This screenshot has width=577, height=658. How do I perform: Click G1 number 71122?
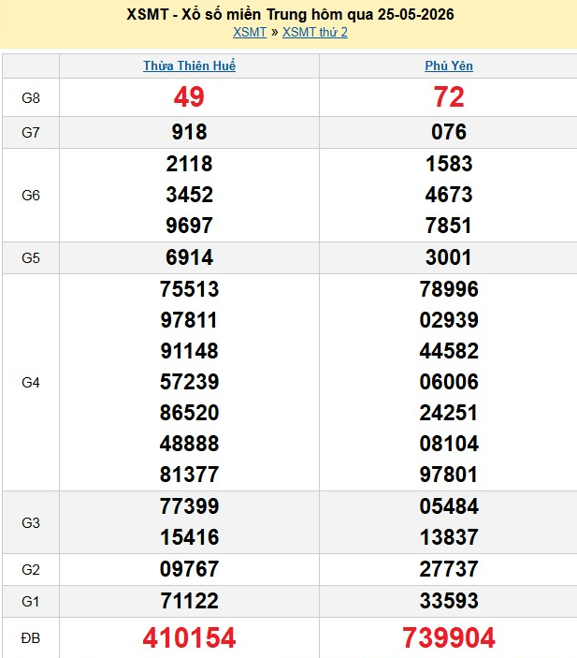189,601
